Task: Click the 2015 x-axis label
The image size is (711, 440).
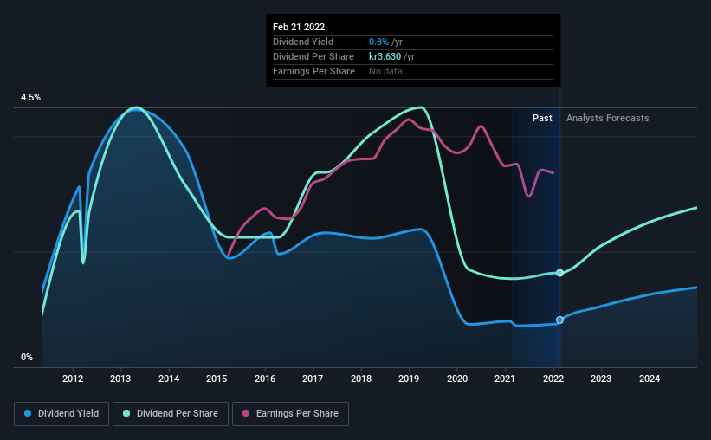Action: [x=217, y=379]
